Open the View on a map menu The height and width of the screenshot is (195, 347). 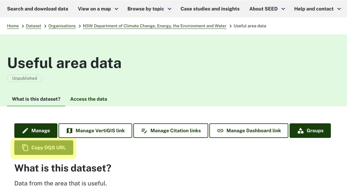[x=95, y=9]
